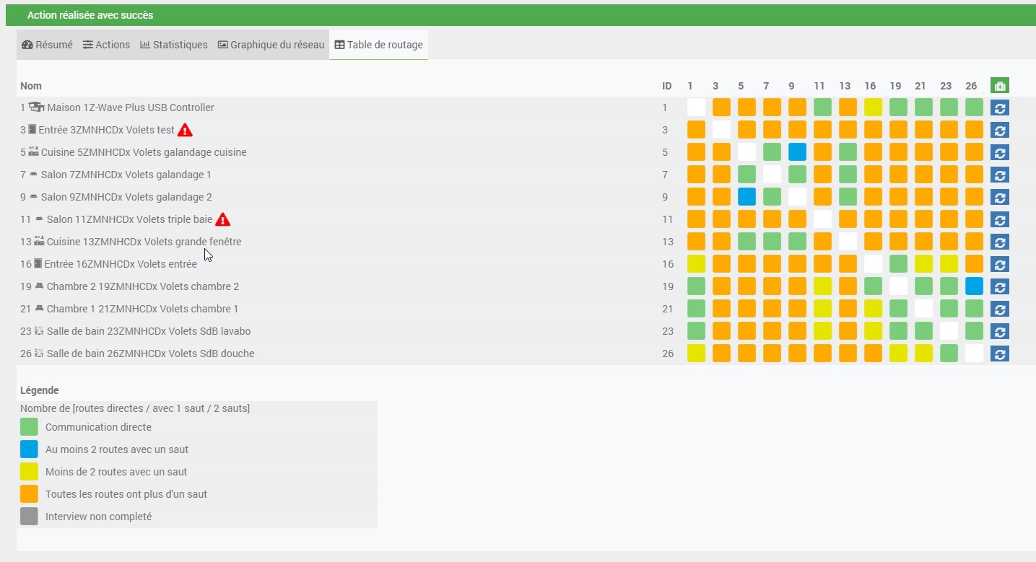Screen dimensions: 1036x562
Task: Click the green Communication directe legend swatch
Action: [x=29, y=427]
